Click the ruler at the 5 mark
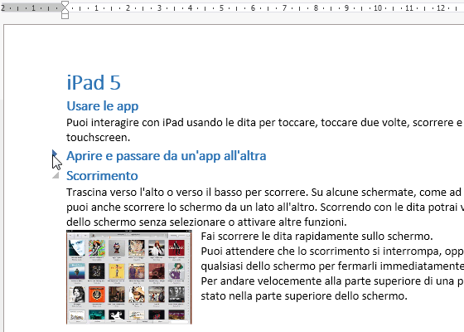The height and width of the screenshot is (332, 464). point(221,8)
